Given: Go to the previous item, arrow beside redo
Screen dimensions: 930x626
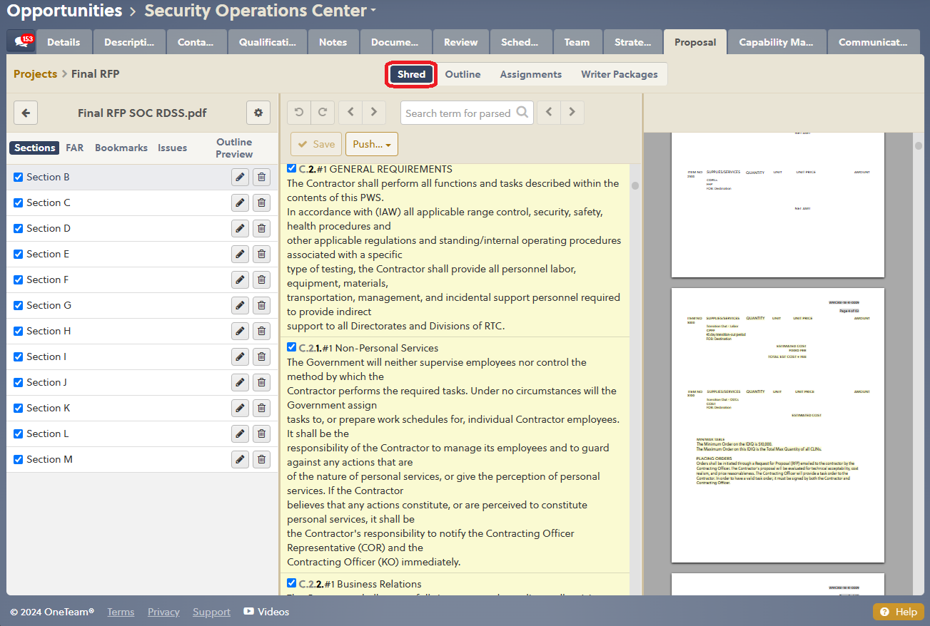Looking at the screenshot, I should [350, 113].
